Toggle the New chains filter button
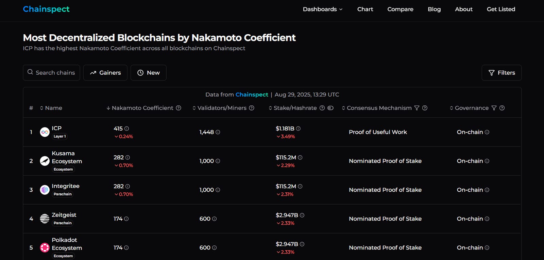This screenshot has height=260, width=544. coord(148,73)
